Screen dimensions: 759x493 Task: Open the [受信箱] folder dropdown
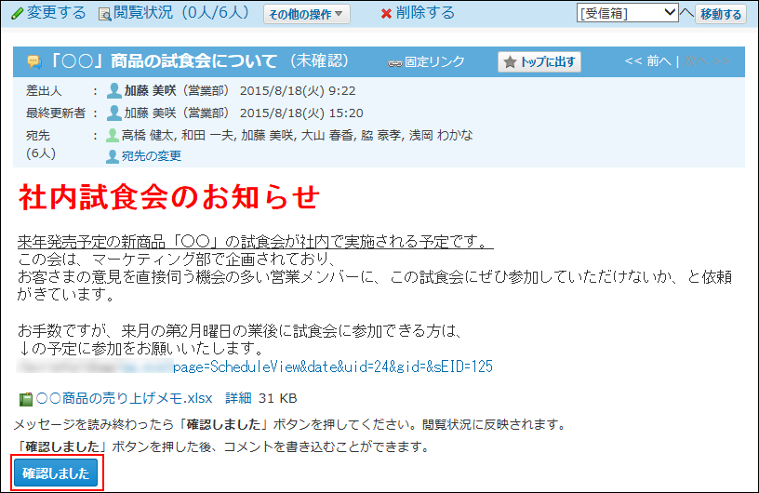(627, 13)
